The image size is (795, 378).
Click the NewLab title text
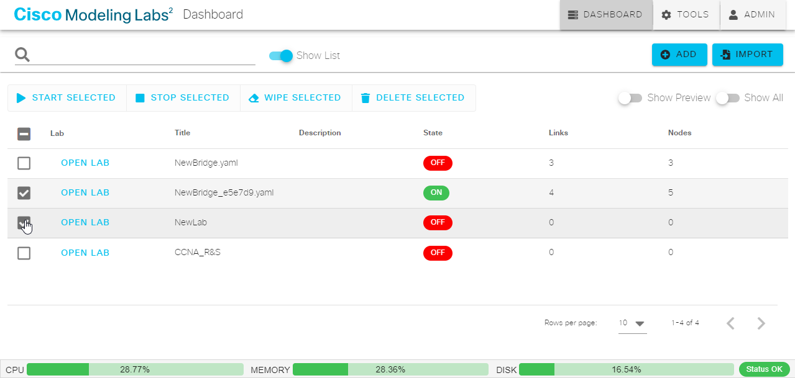[191, 223]
